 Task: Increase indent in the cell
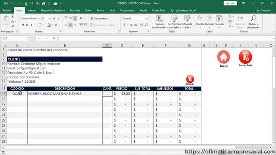point(85,25)
